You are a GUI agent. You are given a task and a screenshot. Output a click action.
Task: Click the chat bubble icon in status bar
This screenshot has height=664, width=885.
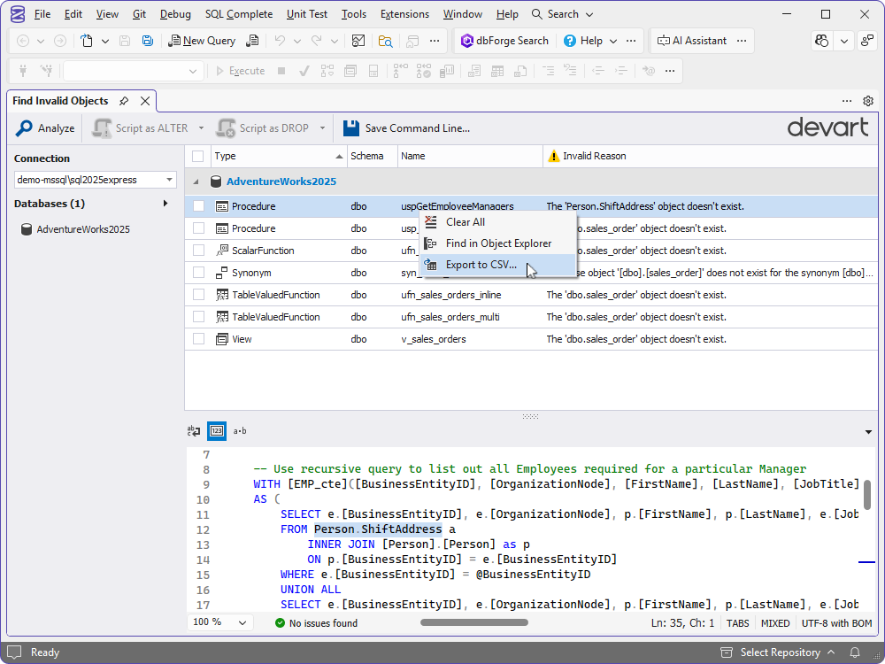click(14, 652)
